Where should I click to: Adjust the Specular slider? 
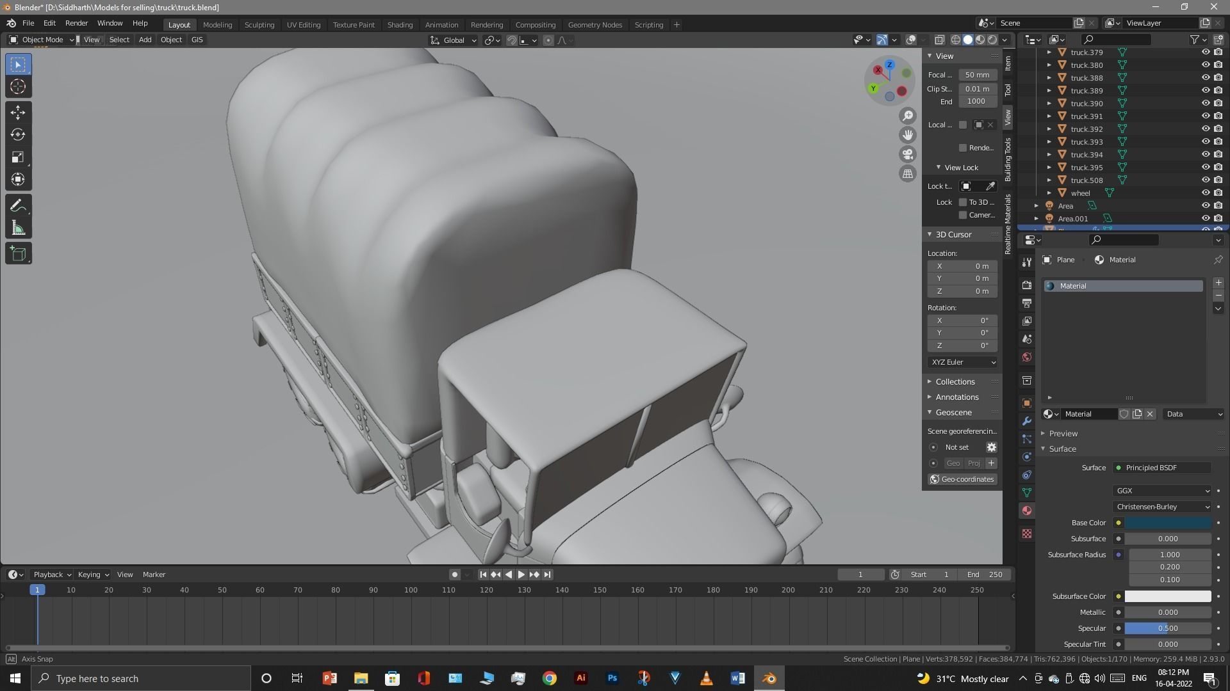click(x=1168, y=628)
